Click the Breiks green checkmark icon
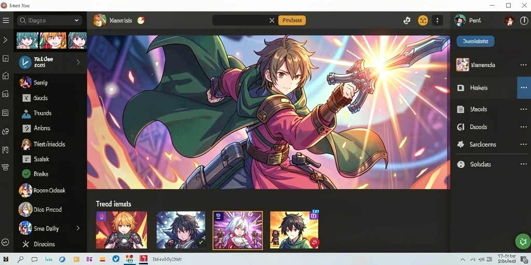The height and width of the screenshot is (265, 531). pyautogui.click(x=26, y=174)
